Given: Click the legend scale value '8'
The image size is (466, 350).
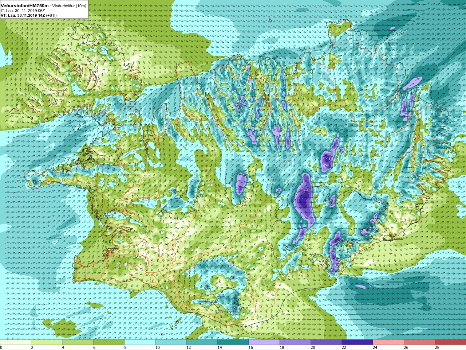Looking at the screenshot, I should pos(126,347).
